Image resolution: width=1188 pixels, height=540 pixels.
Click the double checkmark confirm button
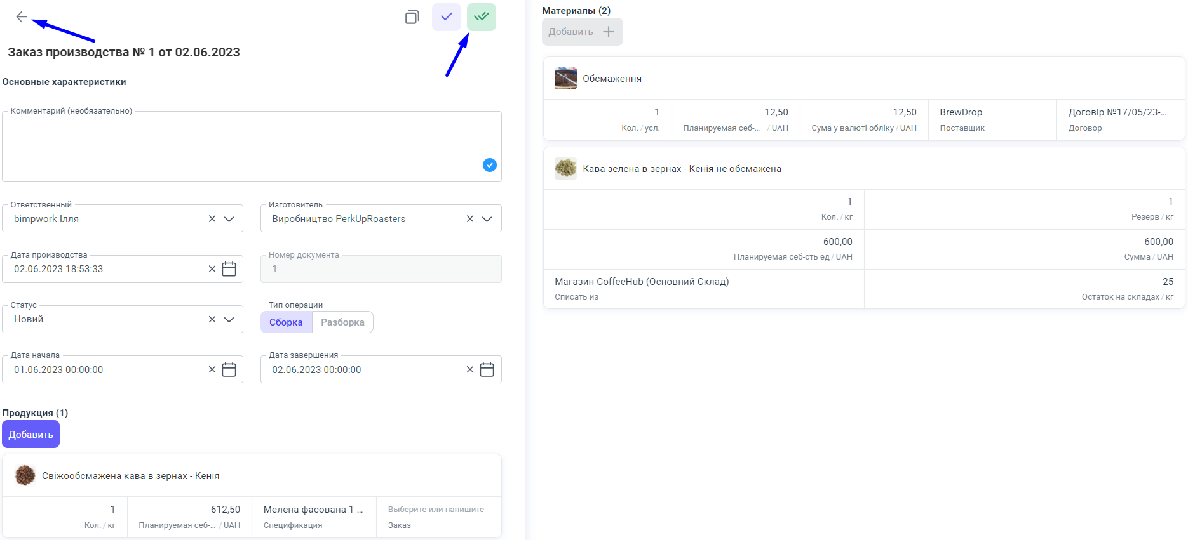click(x=482, y=17)
